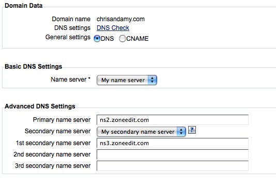Click the help question mark icon
This screenshot has width=276, height=188.
click(x=192, y=130)
